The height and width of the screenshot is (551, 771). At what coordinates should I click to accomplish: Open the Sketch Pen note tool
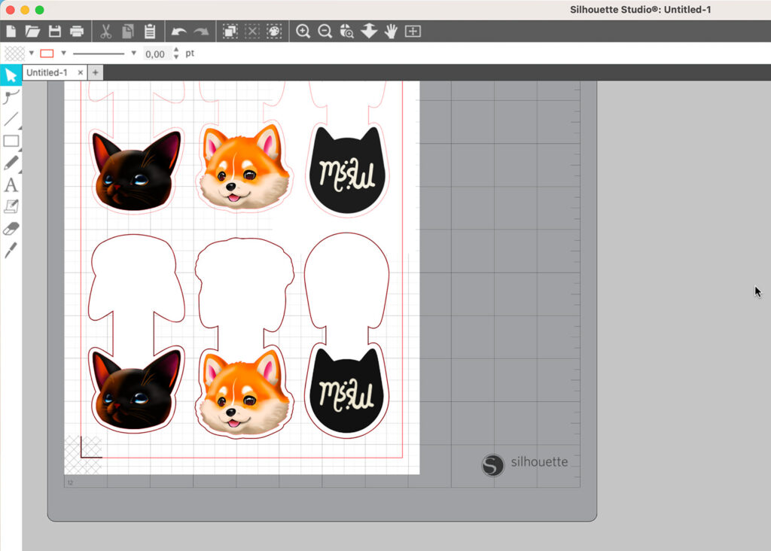[11, 206]
